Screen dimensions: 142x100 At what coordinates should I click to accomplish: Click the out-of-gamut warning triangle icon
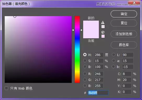pyautogui.click(x=103, y=22)
